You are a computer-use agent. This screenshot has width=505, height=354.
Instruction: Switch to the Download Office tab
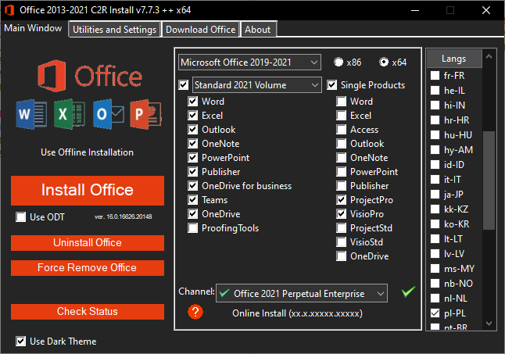[200, 29]
